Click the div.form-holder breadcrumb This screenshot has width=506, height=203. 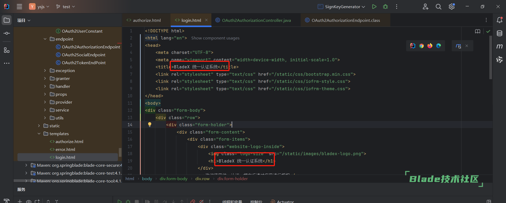pos(232,179)
